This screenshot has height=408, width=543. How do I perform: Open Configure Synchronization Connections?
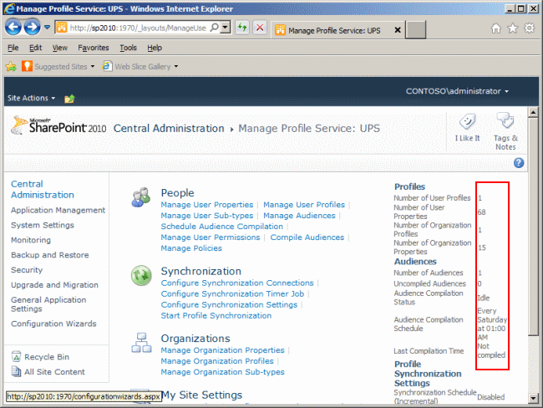tap(237, 283)
